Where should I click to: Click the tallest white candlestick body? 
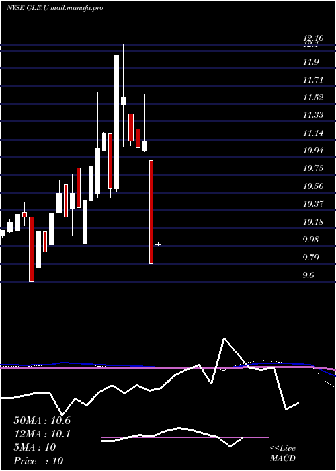116,122
